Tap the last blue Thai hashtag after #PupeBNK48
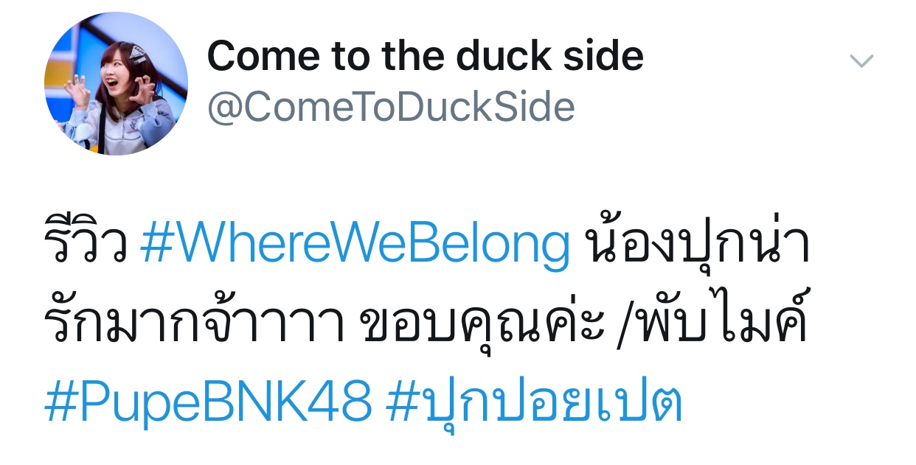The image size is (916, 465). [x=534, y=402]
